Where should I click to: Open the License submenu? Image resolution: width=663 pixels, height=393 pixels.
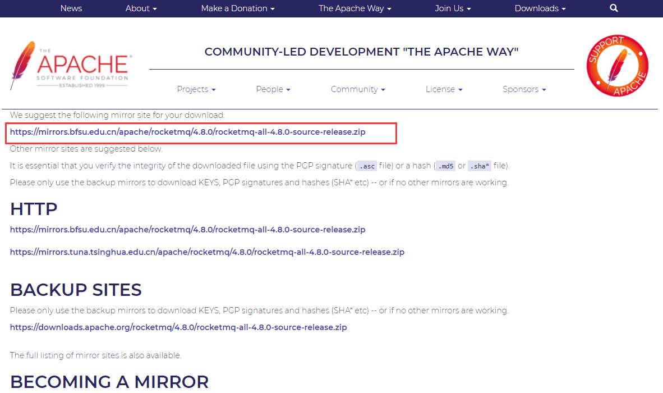[x=444, y=89]
